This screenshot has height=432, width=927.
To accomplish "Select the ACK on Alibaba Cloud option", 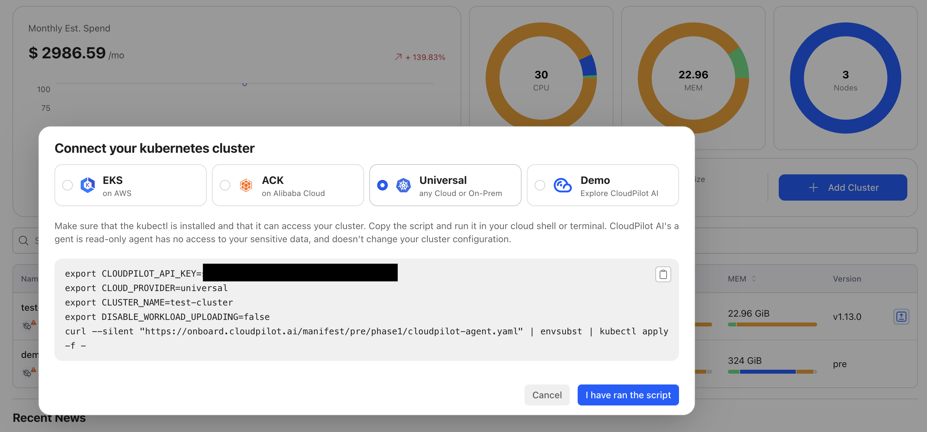I will (x=225, y=185).
